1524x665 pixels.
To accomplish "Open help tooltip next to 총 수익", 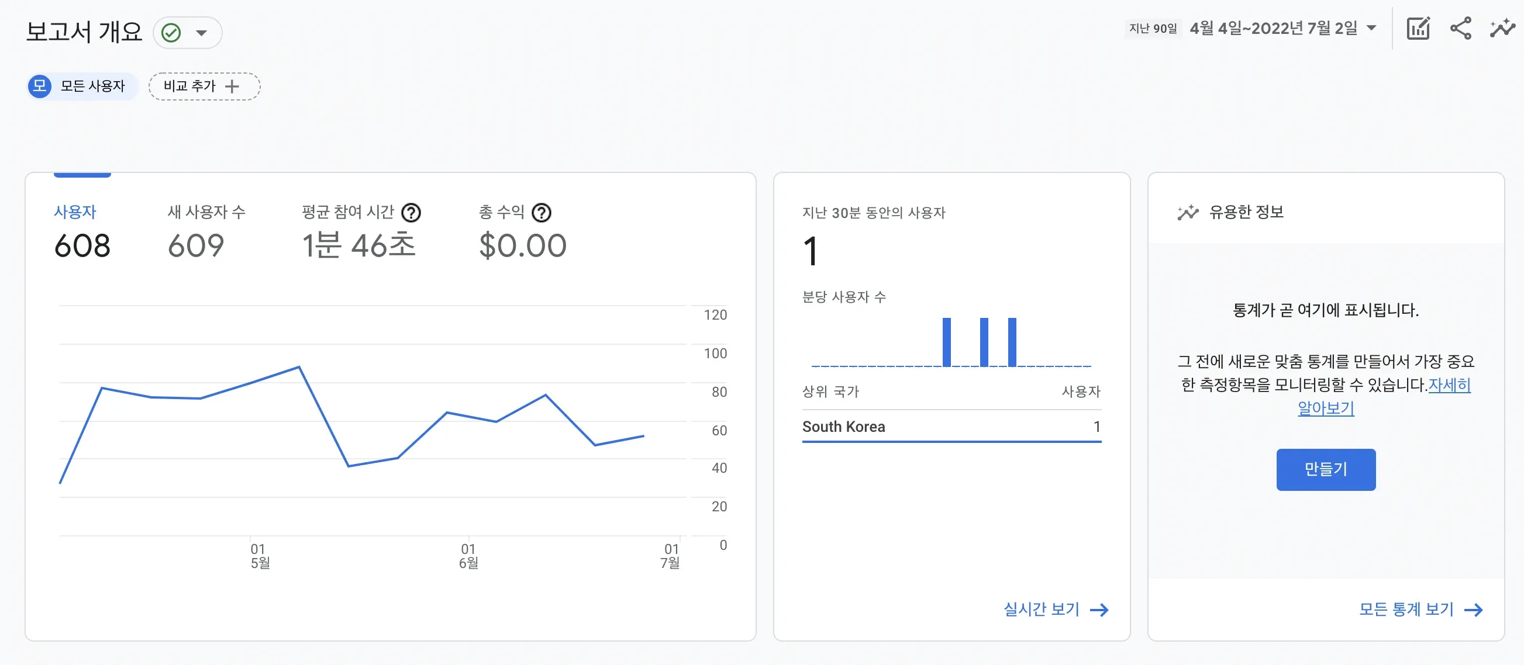I will (x=542, y=213).
